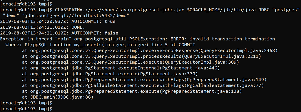Click the receiveErrorResponse stack trace line
This screenshot has width=301, height=112.
(150, 51)
